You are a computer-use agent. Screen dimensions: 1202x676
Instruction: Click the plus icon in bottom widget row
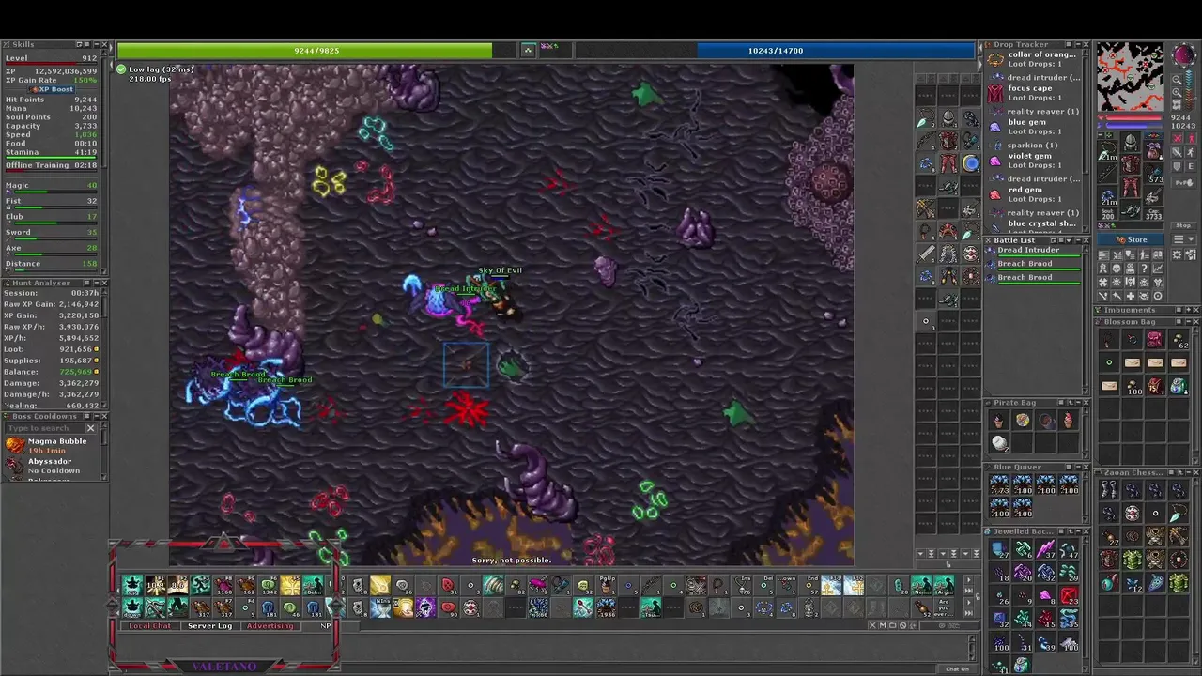point(1131,296)
